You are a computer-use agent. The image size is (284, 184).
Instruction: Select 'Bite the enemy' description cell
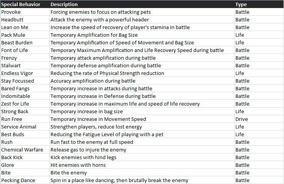pyautogui.click(x=64, y=173)
